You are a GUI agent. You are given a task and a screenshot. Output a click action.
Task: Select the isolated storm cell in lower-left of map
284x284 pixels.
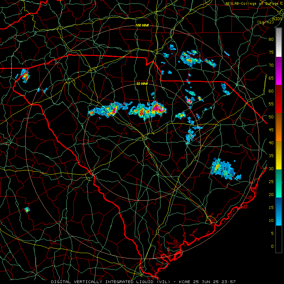(x=27, y=210)
